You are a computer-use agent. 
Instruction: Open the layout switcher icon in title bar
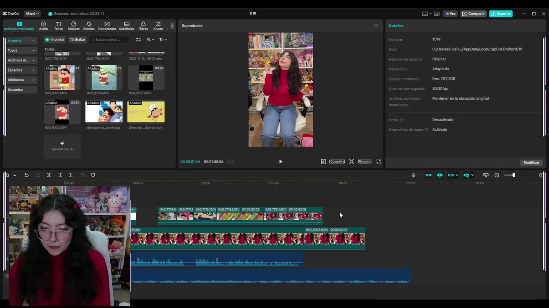[425, 14]
